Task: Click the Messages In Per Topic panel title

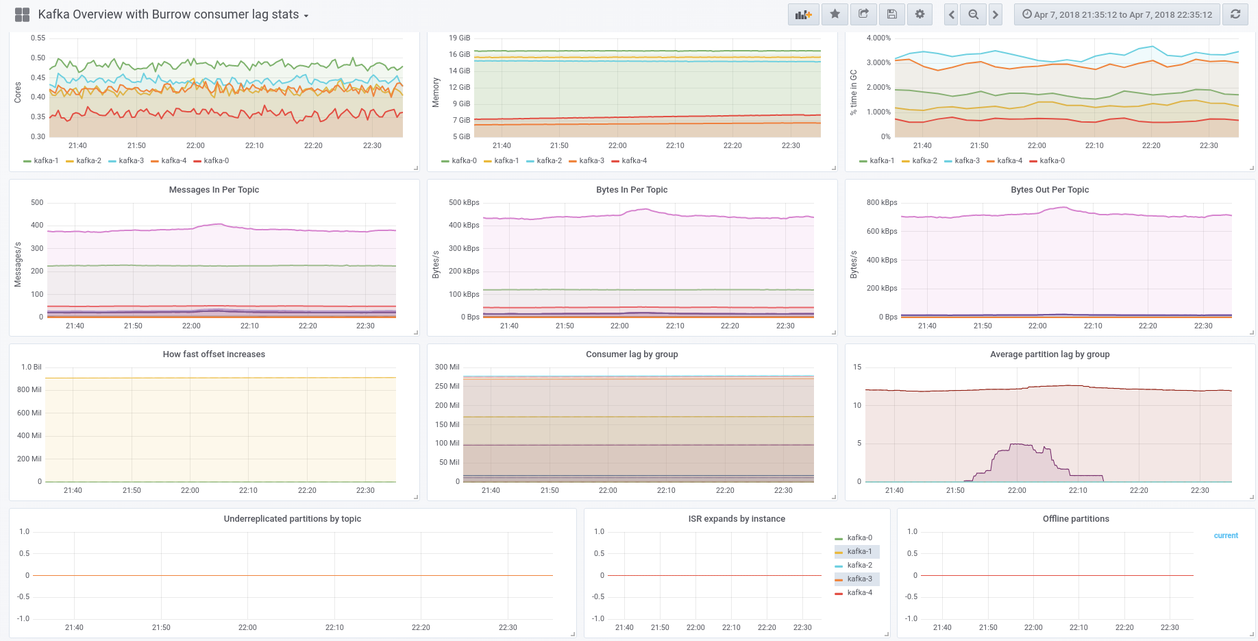Action: coord(214,190)
